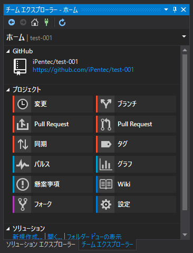Open the タグ (Tags) tile
The width and height of the screenshot is (193, 253).
136,144
